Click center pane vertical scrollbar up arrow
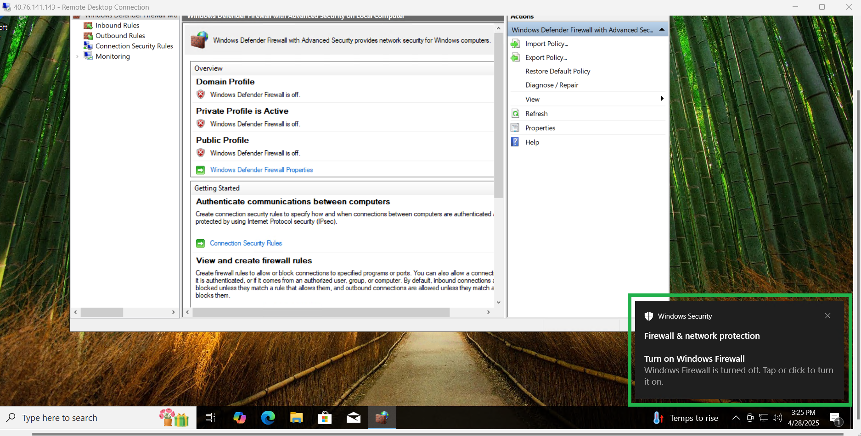This screenshot has width=861, height=436. (499, 28)
